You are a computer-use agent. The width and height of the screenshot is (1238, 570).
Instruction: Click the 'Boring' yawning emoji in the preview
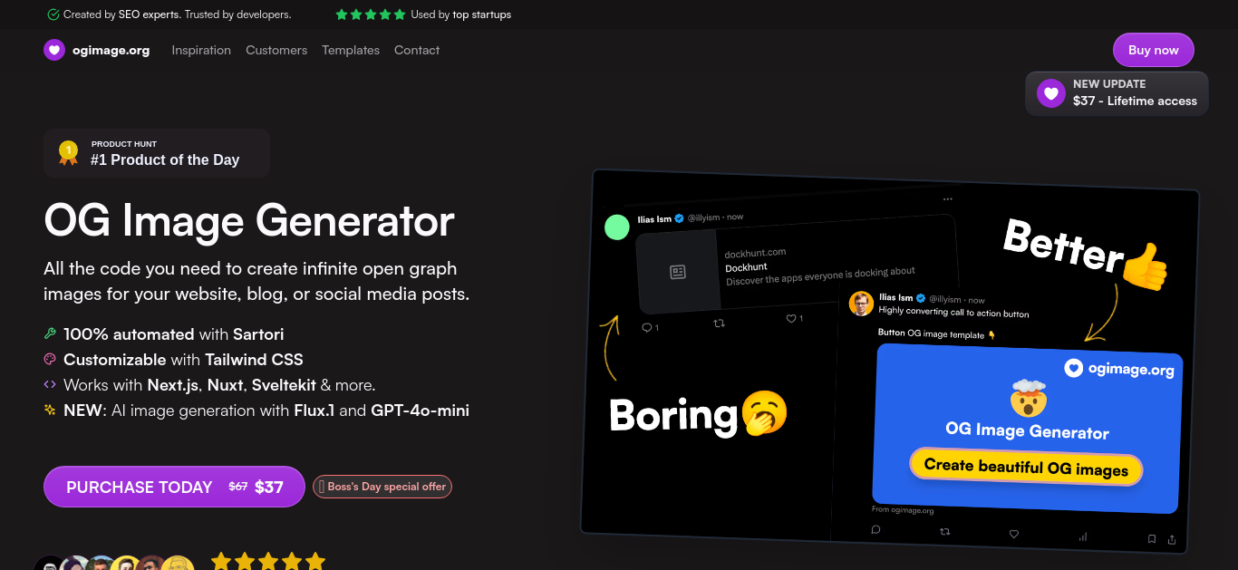[764, 414]
